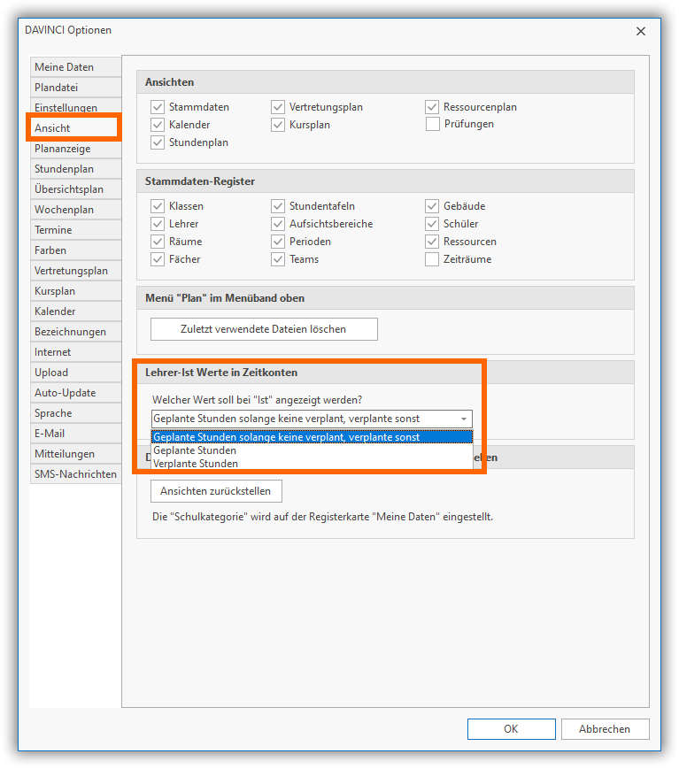Toggle the Ressourcenplan checkbox
Viewport: 679px width, 769px height.
coord(432,107)
